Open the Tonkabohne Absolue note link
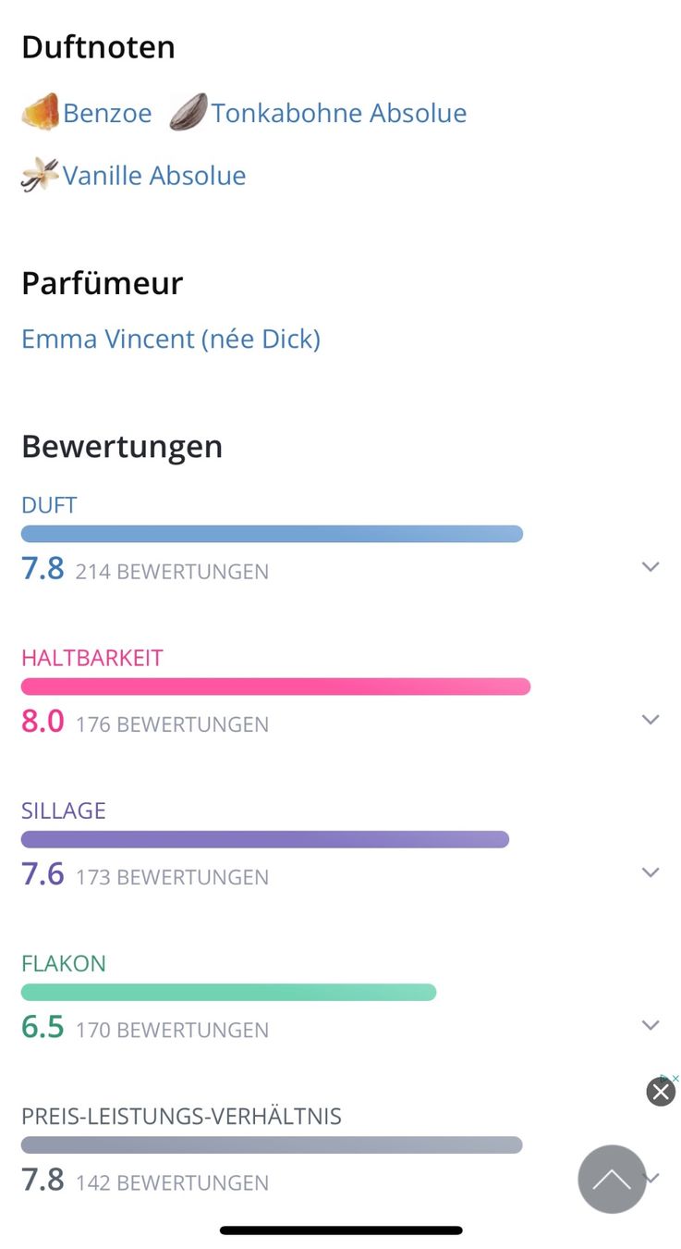The width and height of the screenshot is (681, 1249). [x=339, y=113]
